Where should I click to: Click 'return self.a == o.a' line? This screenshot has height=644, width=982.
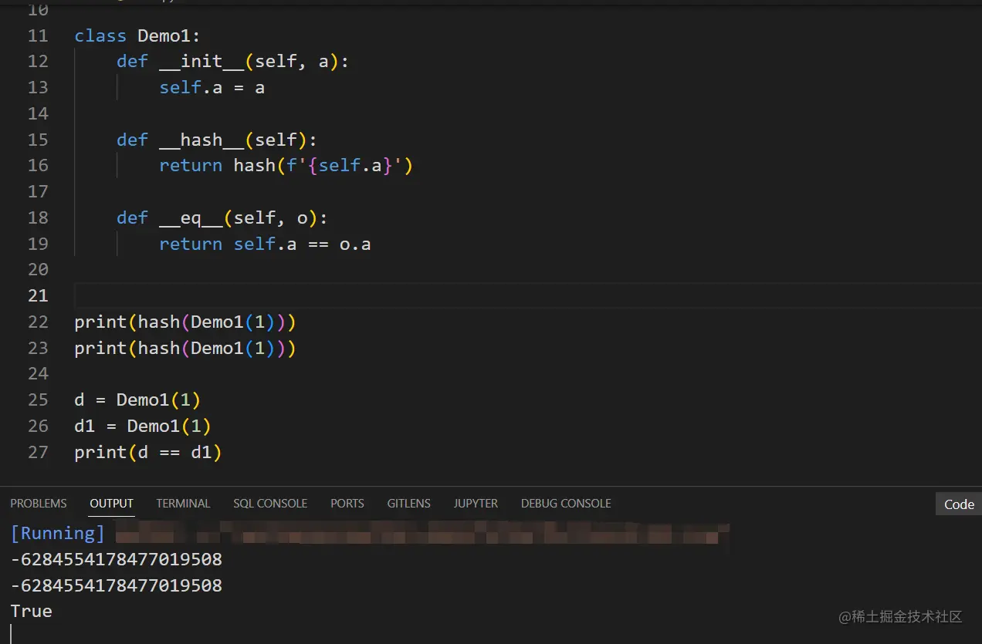pos(265,244)
